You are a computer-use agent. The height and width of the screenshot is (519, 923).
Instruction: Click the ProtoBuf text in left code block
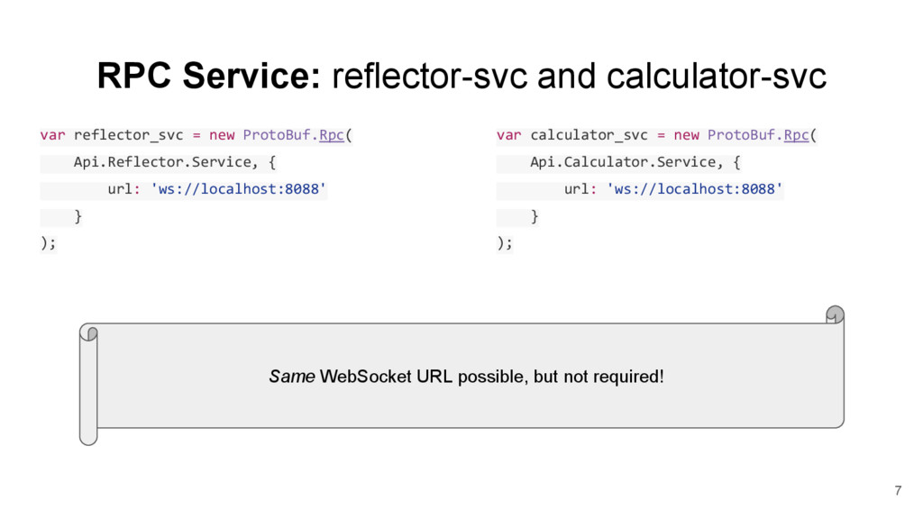tap(277, 135)
